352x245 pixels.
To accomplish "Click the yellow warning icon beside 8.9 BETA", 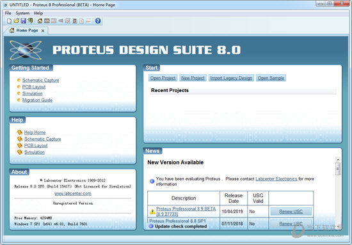I will [152, 211].
